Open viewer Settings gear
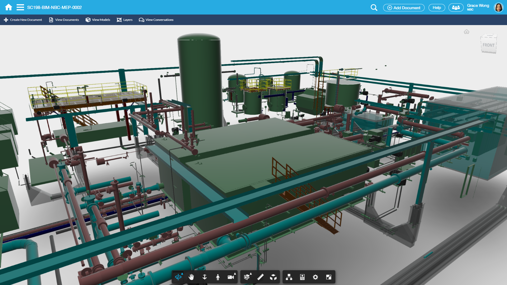Viewport: 507px width, 285px height. 316,277
